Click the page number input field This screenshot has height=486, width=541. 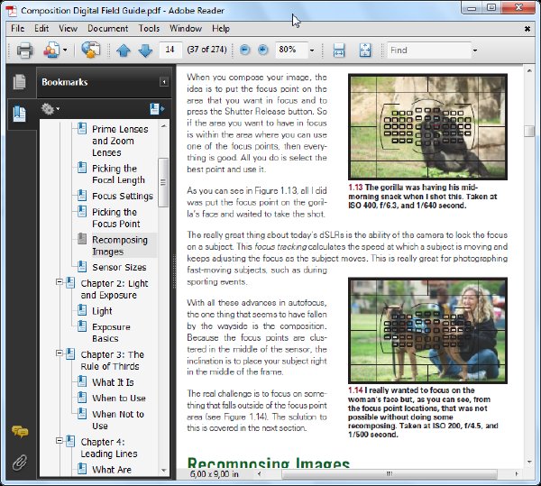pos(170,50)
